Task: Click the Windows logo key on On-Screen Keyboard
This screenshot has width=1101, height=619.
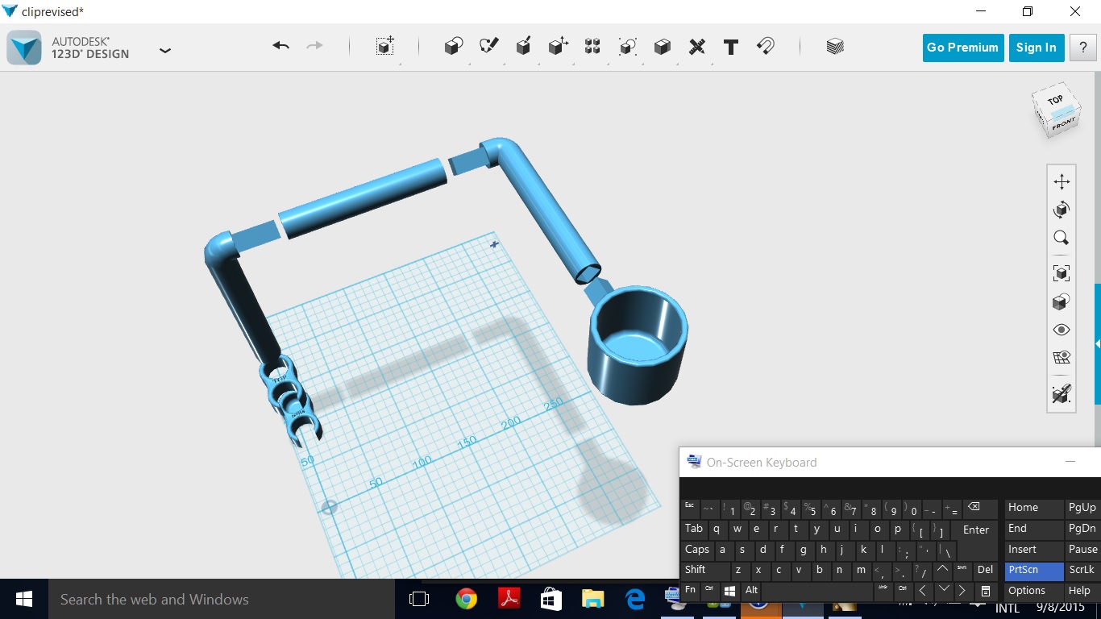Action: 730,592
